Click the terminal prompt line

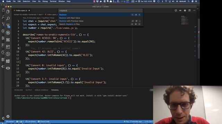[43, 98]
